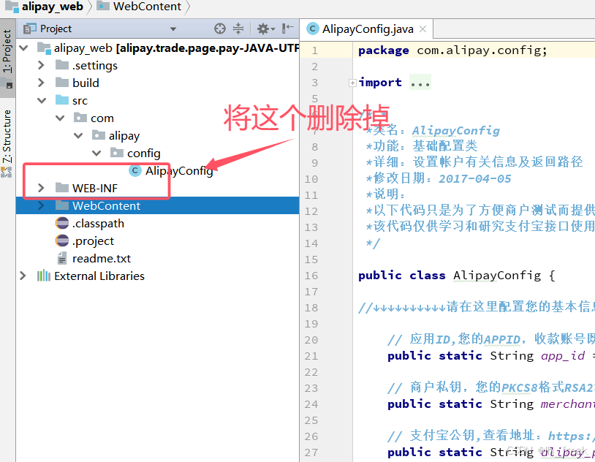Click the class icon on the editor tab
The width and height of the screenshot is (595, 462).
[x=313, y=29]
